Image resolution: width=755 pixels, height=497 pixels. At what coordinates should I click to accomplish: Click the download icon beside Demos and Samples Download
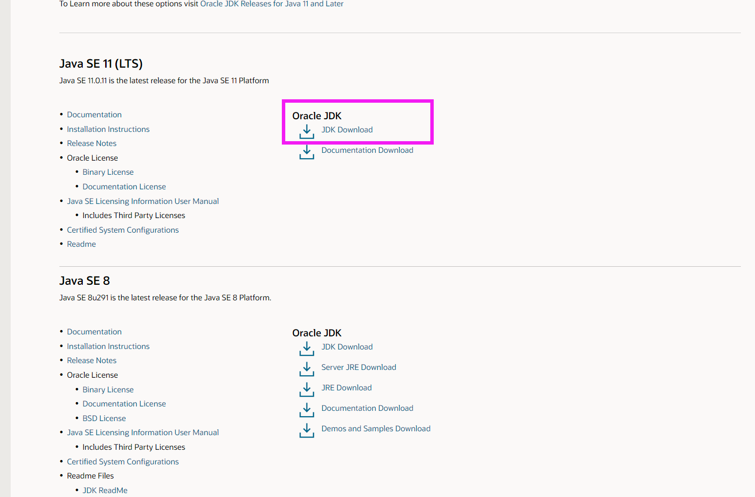click(x=307, y=430)
